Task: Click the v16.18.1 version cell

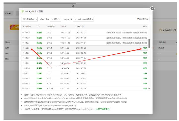Action: (x=26, y=58)
